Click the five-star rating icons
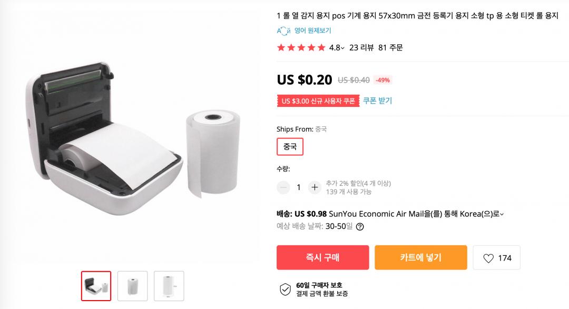 tap(301, 48)
